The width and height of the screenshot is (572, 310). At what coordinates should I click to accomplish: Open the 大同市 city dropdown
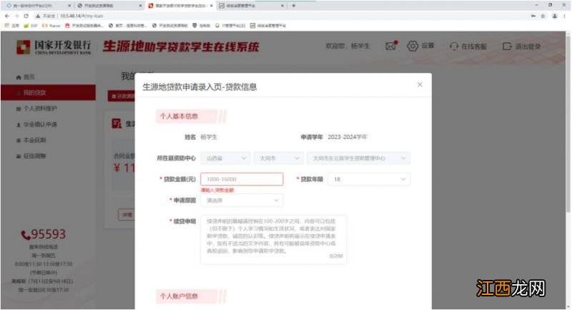pos(279,158)
